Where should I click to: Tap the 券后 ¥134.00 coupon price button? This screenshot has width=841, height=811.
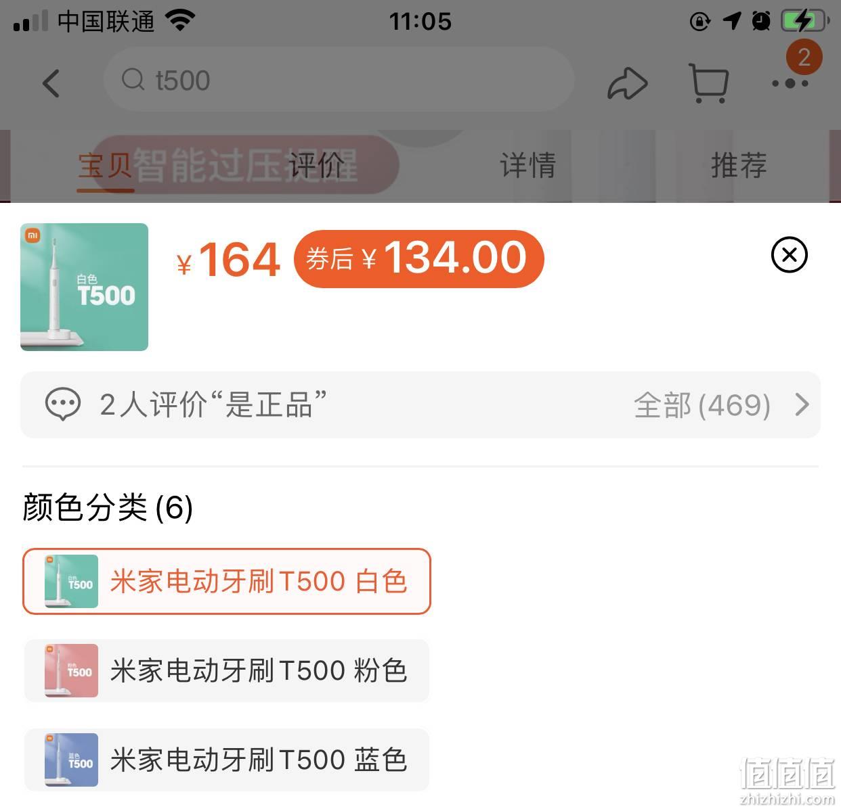(419, 258)
